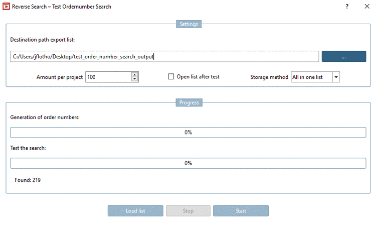This screenshot has height=227, width=376.
Task: Enable the Open list after test checkbox
Action: 171,77
